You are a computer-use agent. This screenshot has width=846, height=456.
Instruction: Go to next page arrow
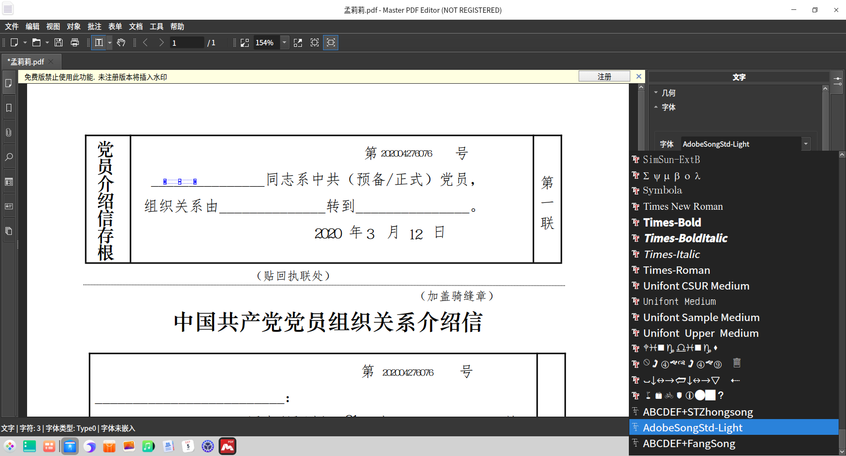pos(161,42)
